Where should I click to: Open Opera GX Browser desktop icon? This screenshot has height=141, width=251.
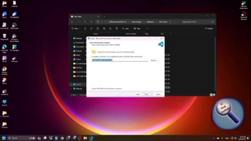[244, 16]
